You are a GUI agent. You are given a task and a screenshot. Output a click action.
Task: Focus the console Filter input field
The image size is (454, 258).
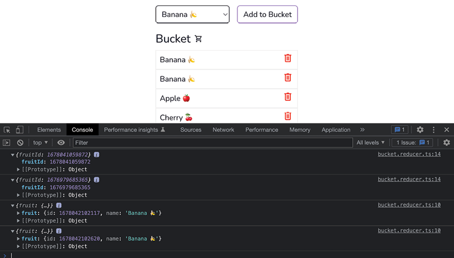[213, 143]
